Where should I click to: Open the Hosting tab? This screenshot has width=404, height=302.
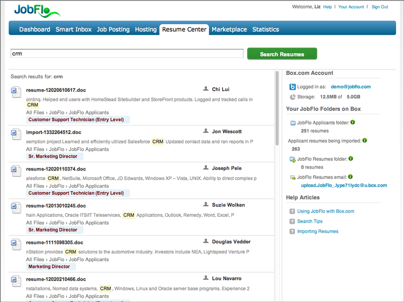(146, 29)
